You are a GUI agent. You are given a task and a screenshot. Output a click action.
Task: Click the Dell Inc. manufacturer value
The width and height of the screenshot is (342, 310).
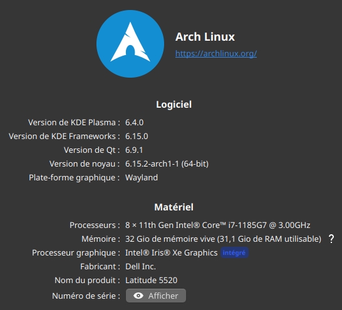click(140, 266)
